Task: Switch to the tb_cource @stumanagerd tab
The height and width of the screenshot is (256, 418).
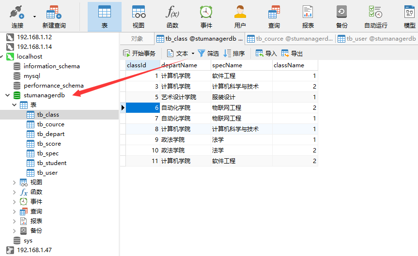Action: tap(290, 39)
